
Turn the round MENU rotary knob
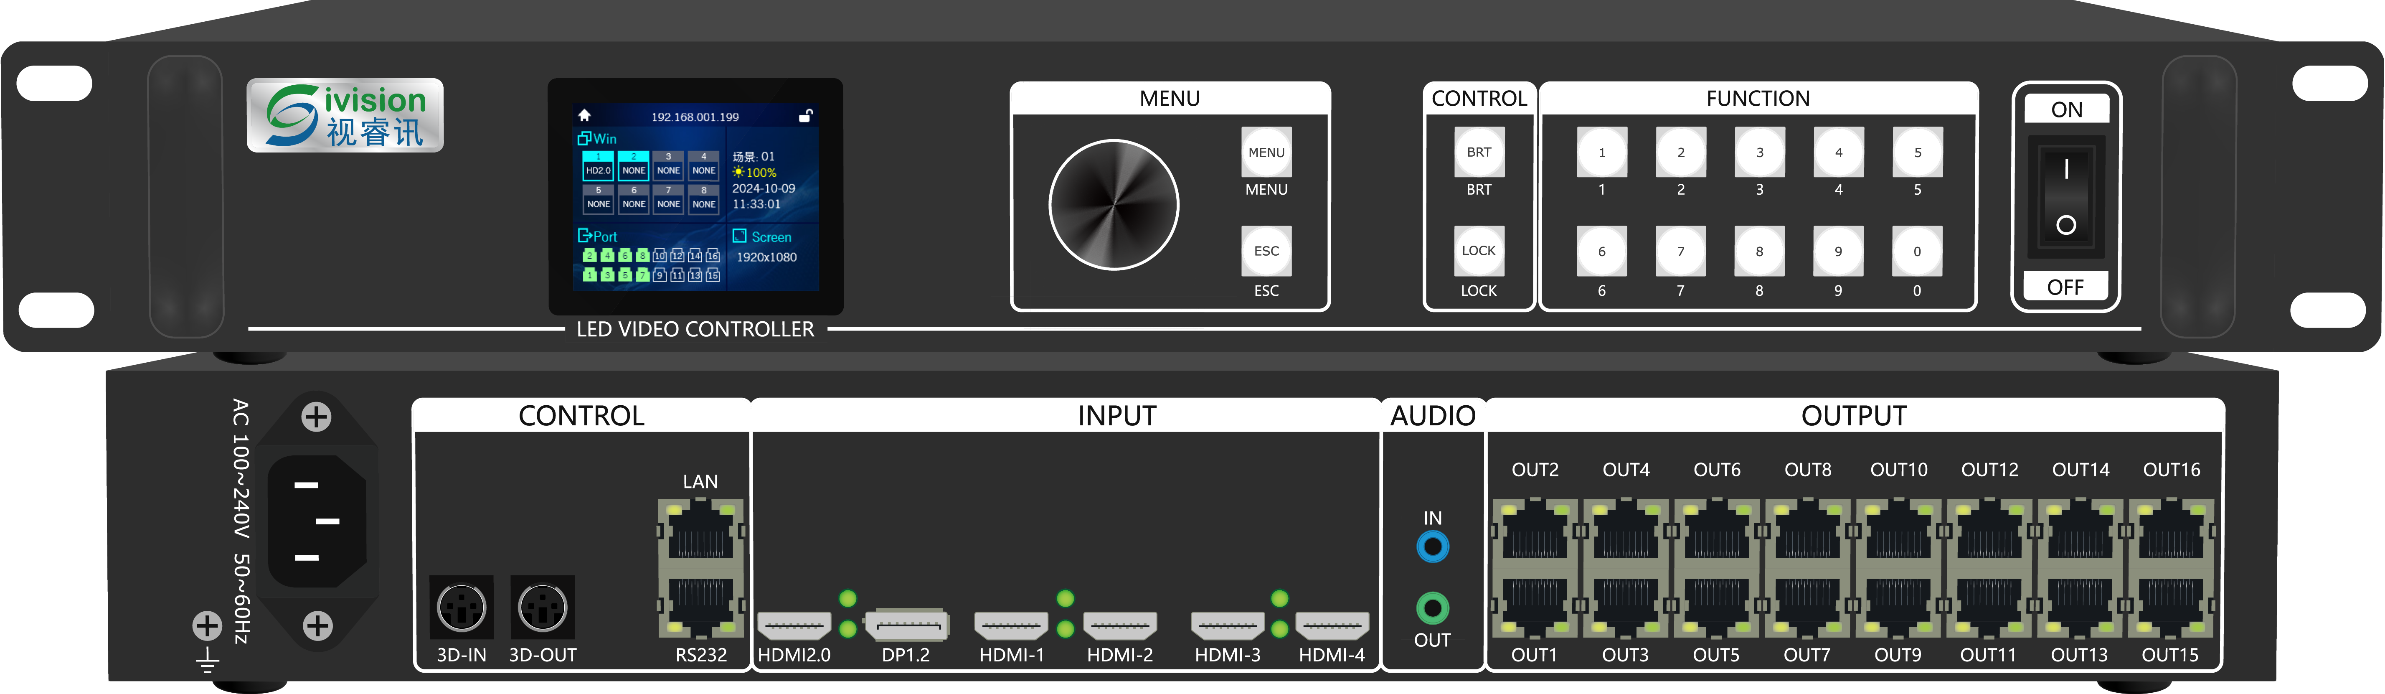click(1114, 205)
